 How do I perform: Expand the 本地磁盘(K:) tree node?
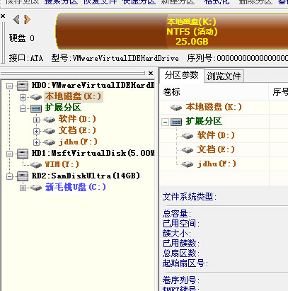(23, 97)
